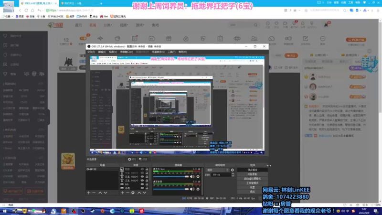
Task: Click 停止推流 button in OBS controls
Action: pyautogui.click(x=253, y=170)
